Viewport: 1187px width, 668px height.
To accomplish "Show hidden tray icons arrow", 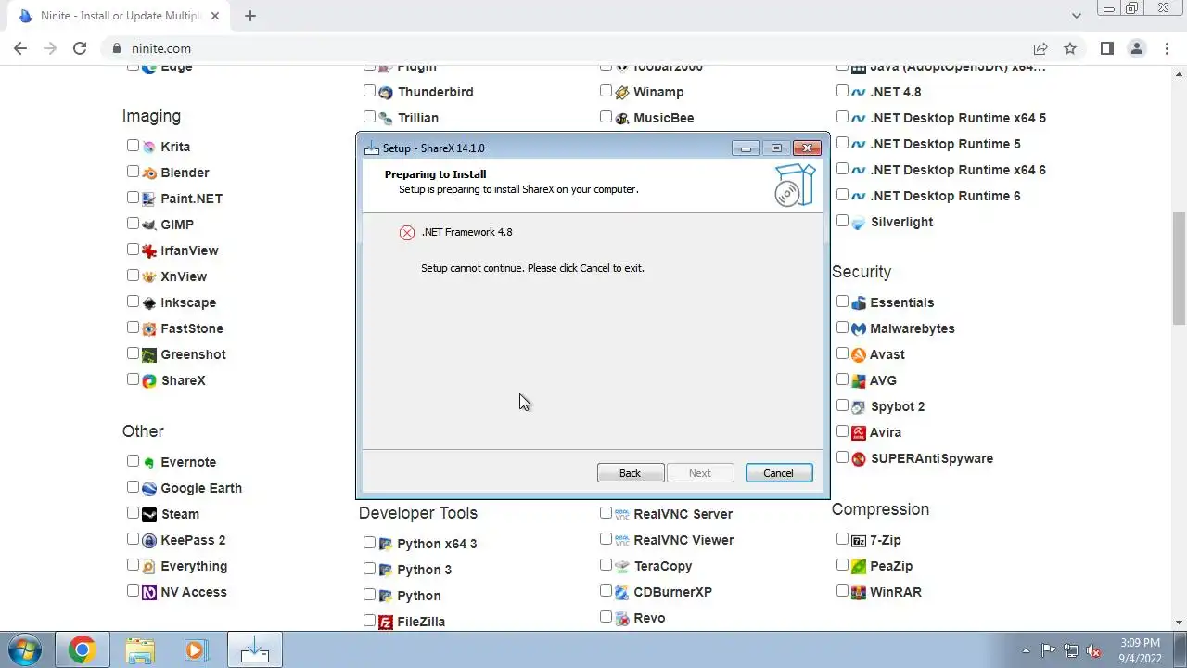I will [x=1026, y=650].
